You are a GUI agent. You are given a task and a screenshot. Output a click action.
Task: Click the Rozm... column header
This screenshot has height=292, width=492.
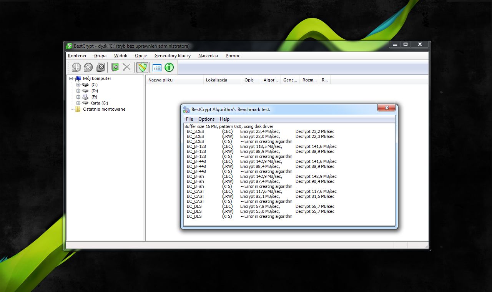coord(309,80)
